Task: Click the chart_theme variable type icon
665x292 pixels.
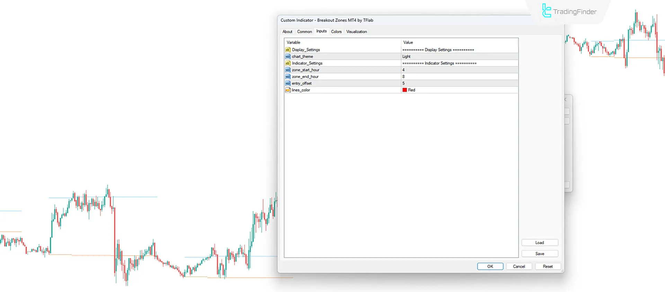Action: (287, 57)
